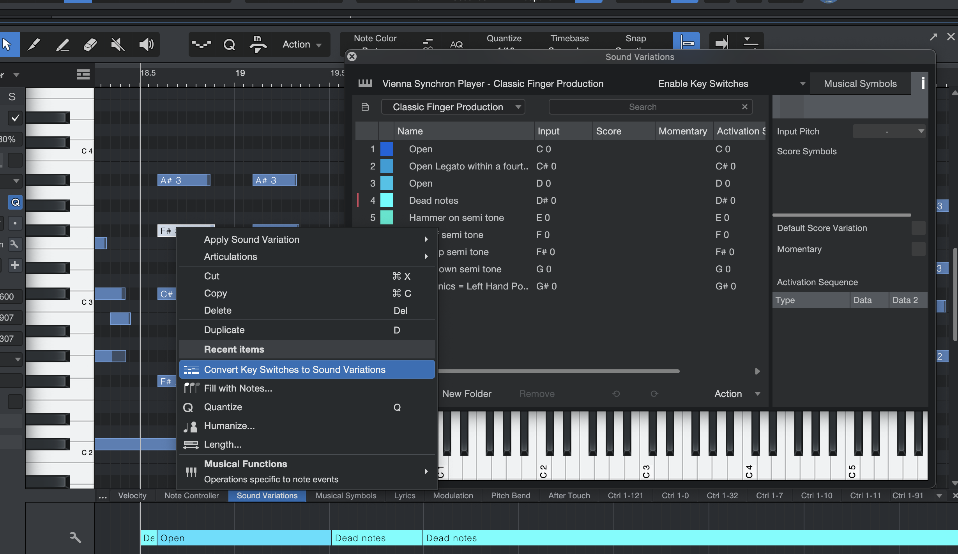The image size is (958, 554).
Task: Select the Eraser tool
Action: point(90,44)
